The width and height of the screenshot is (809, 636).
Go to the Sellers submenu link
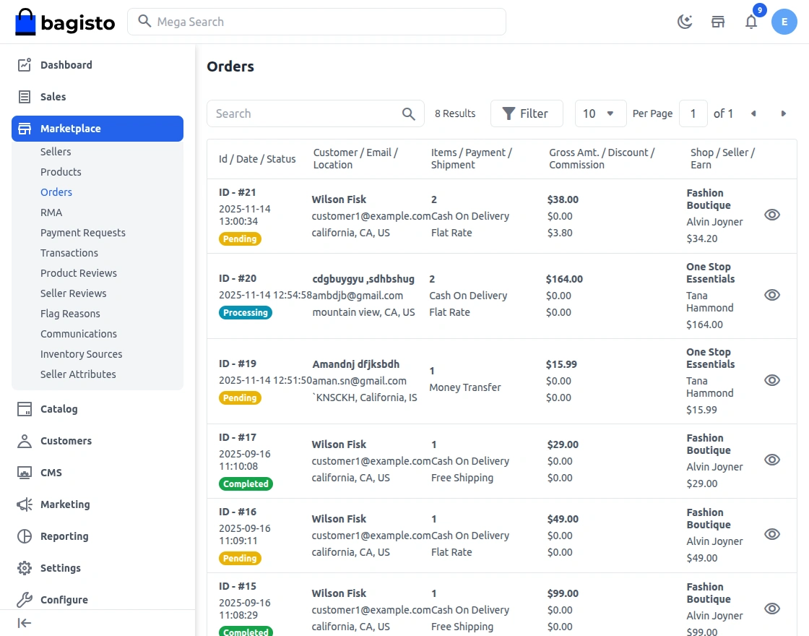tap(56, 152)
